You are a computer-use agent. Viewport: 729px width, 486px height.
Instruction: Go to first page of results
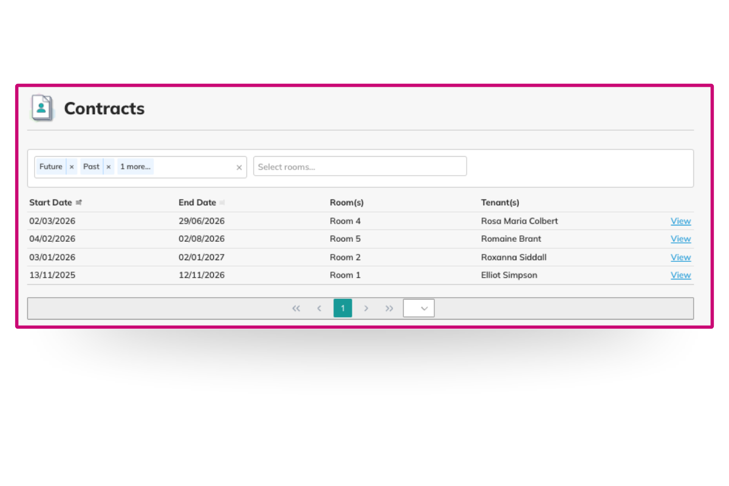296,309
